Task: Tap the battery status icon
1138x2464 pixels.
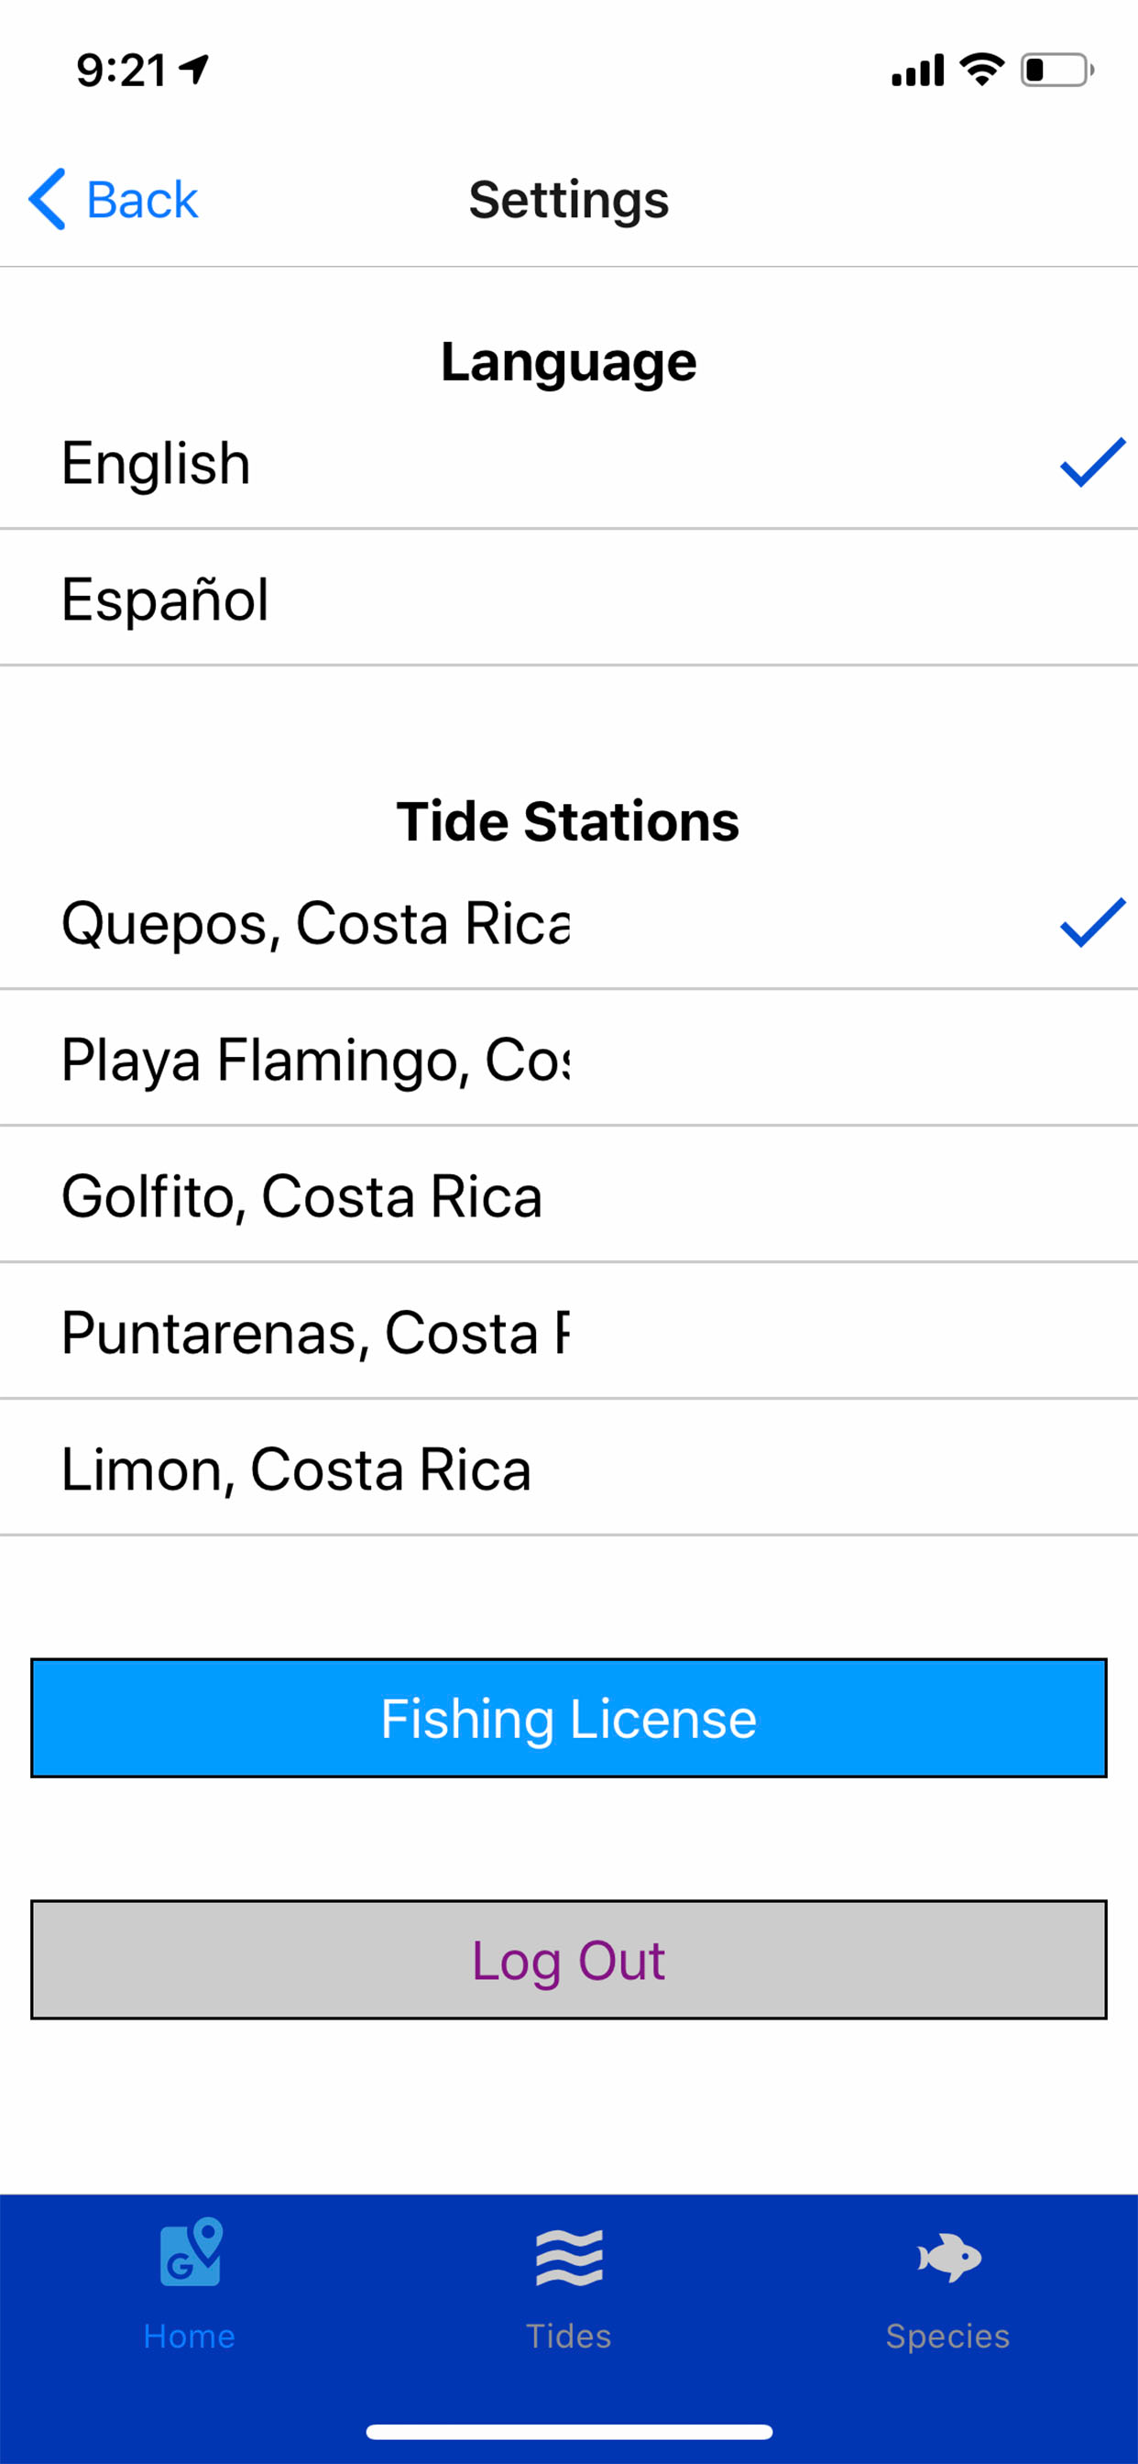Action: [1056, 70]
